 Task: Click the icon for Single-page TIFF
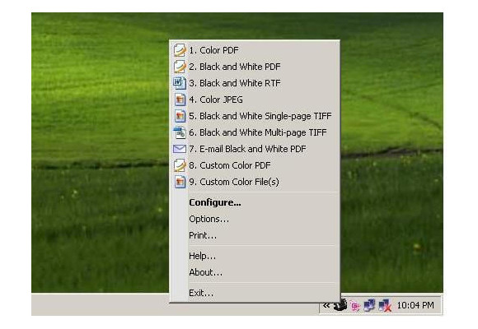(x=180, y=116)
